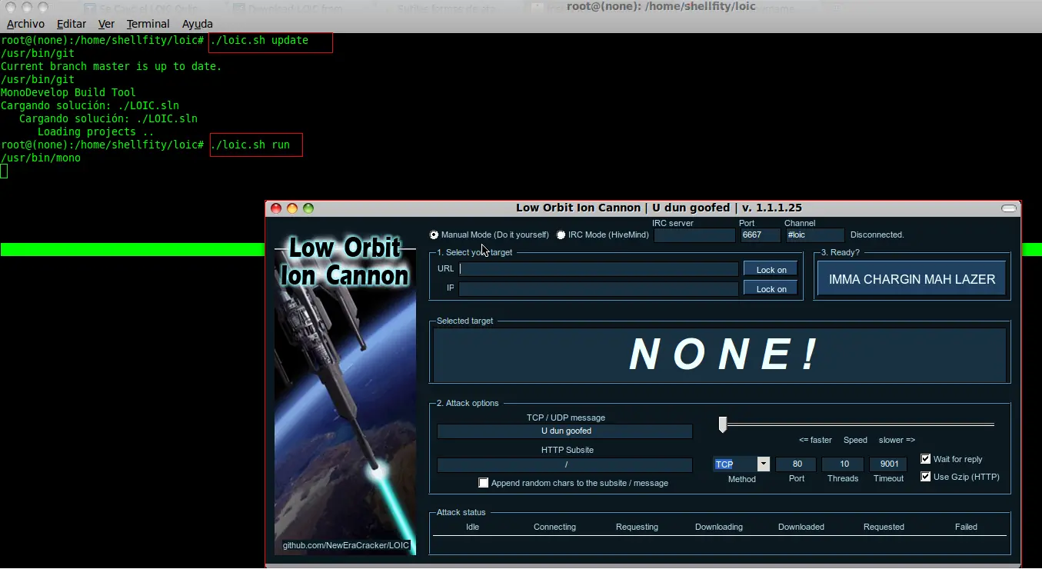Open the Terminal menu
This screenshot has width=1042, height=569.
(148, 24)
